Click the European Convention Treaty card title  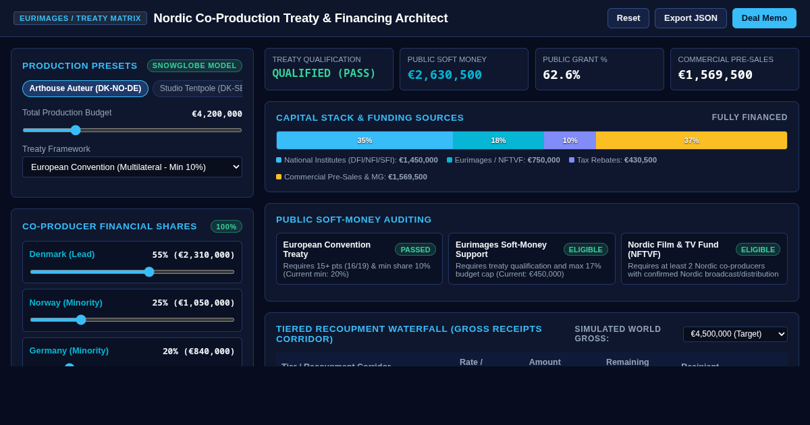click(327, 250)
